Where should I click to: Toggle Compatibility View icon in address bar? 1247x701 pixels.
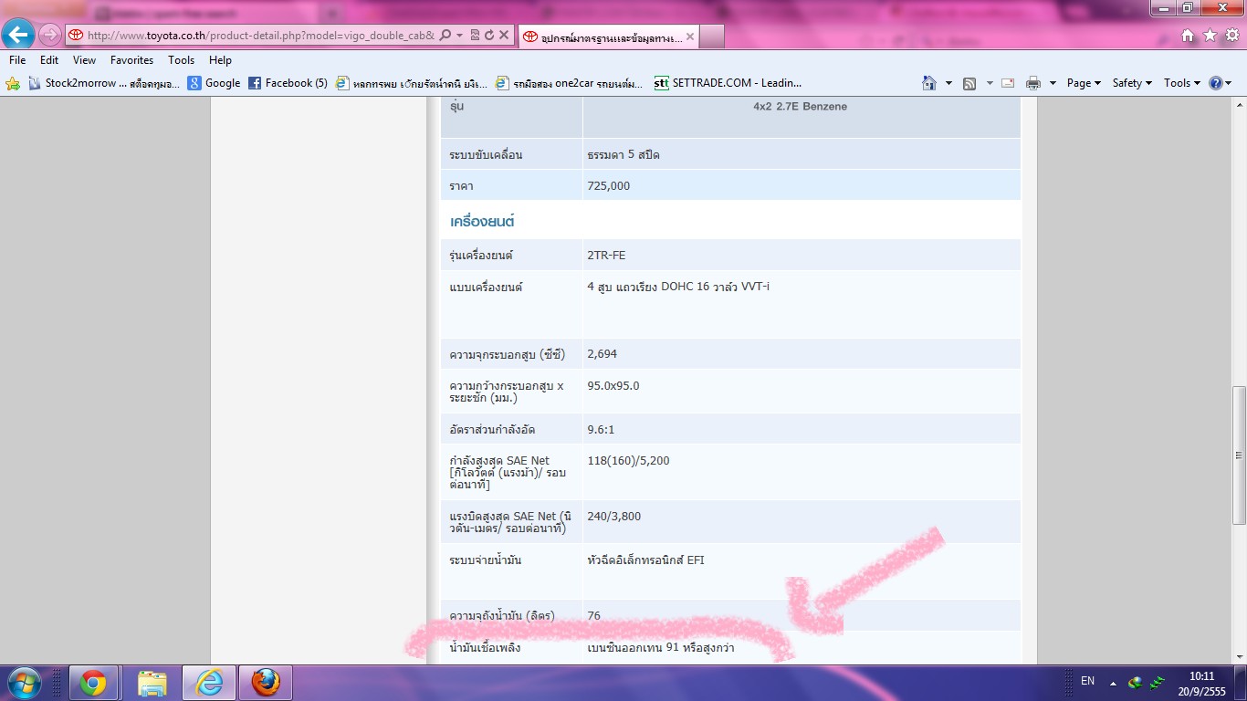point(475,36)
